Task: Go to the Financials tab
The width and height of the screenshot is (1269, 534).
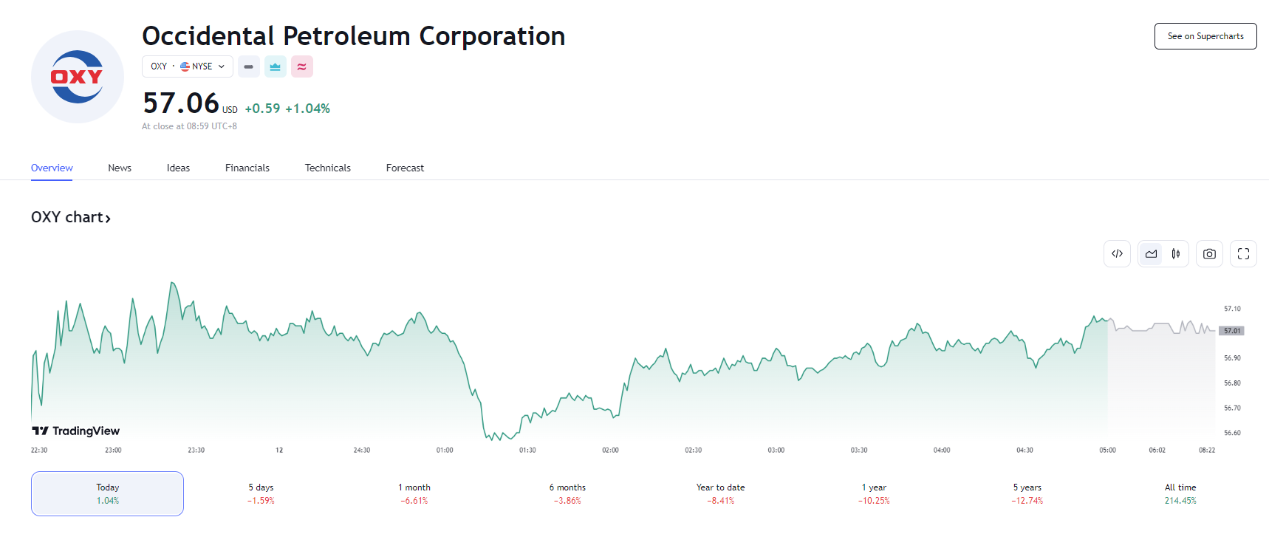Action: [247, 168]
